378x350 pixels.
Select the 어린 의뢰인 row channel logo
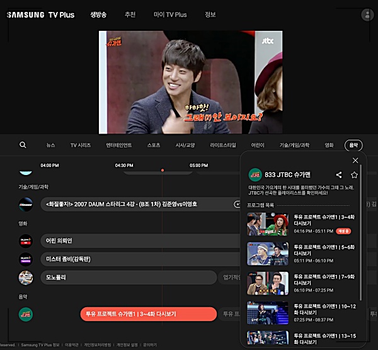pyautogui.click(x=26, y=241)
